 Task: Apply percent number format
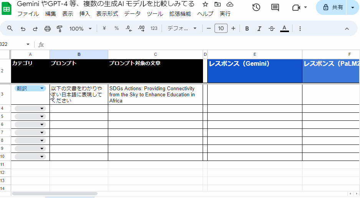point(117,28)
